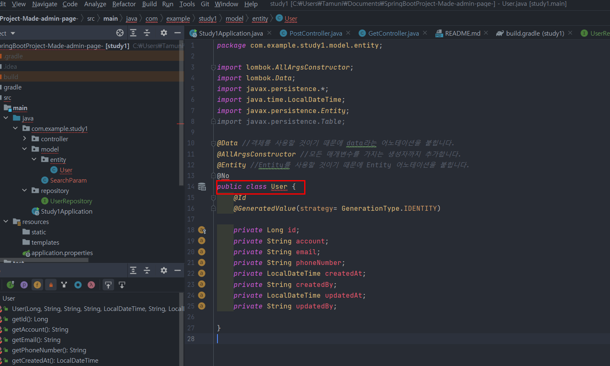The width and height of the screenshot is (610, 366).
Task: Click Select Opened File locate icon in Project panel
Action: (x=120, y=33)
